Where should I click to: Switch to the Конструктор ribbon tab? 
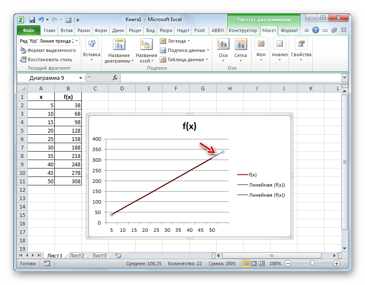243,30
